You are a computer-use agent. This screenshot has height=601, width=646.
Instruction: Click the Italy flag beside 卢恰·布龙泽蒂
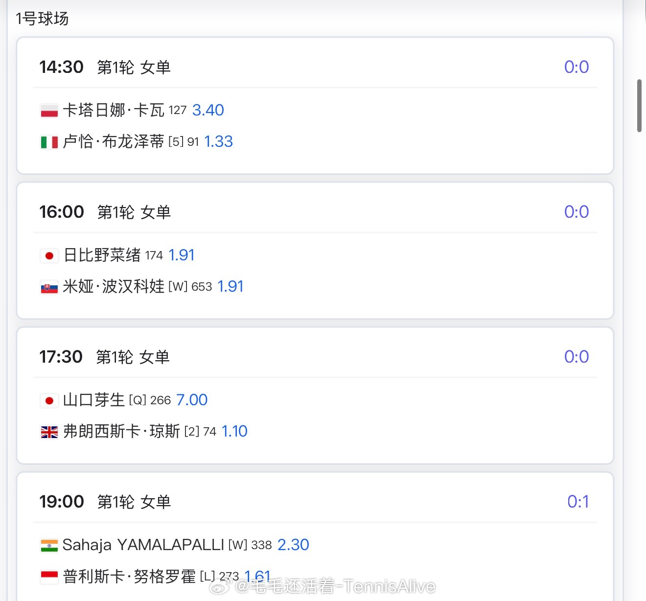49,142
